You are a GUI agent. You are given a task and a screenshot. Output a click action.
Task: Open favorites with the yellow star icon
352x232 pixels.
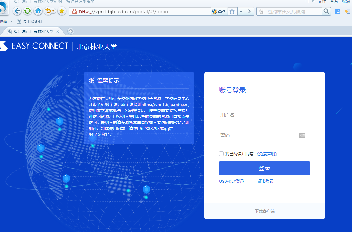coord(62,11)
